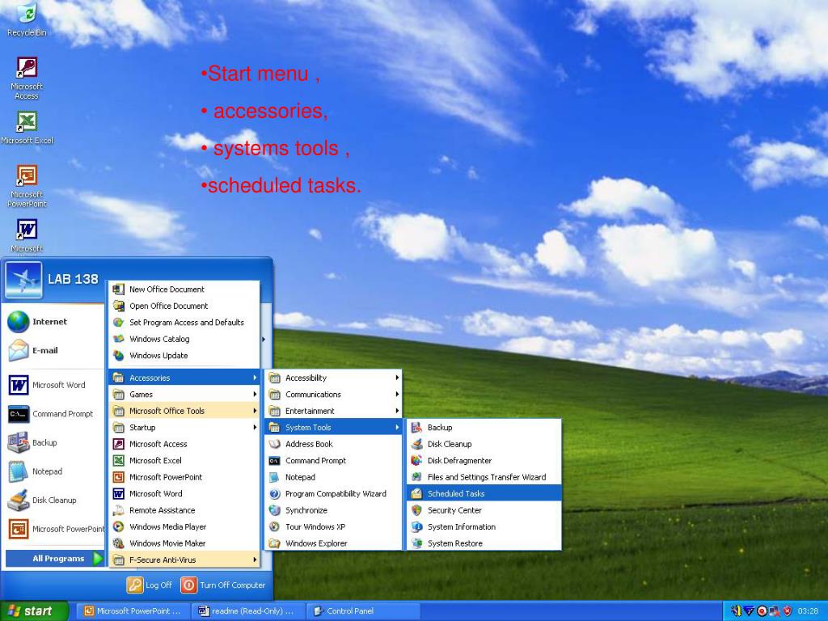Click the Log Off key icon

click(135, 585)
